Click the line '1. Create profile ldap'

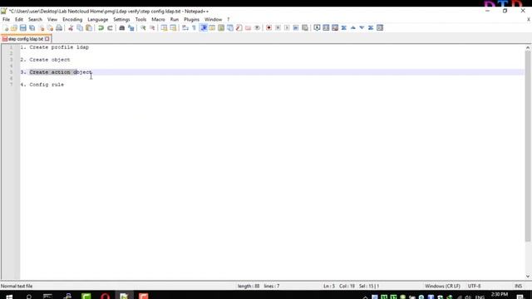(54, 47)
